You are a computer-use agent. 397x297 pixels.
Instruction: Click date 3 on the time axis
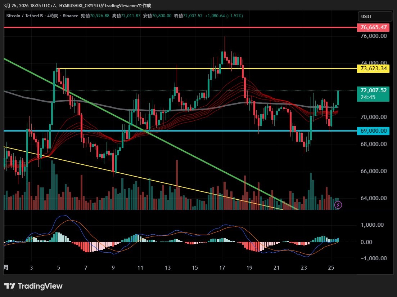point(31,268)
